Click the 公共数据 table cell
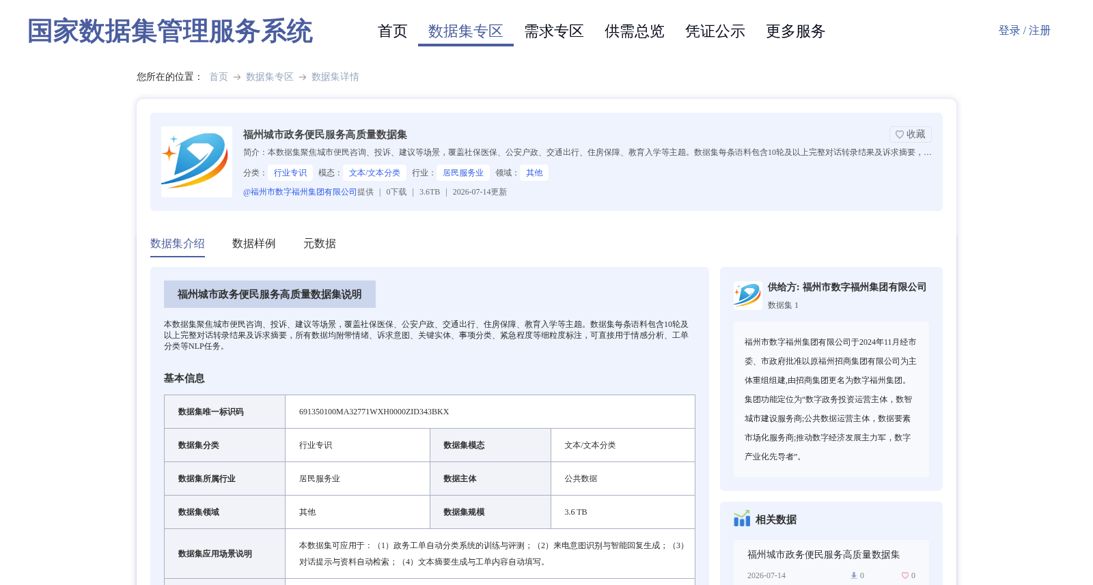Image resolution: width=1093 pixels, height=585 pixels. 581,479
